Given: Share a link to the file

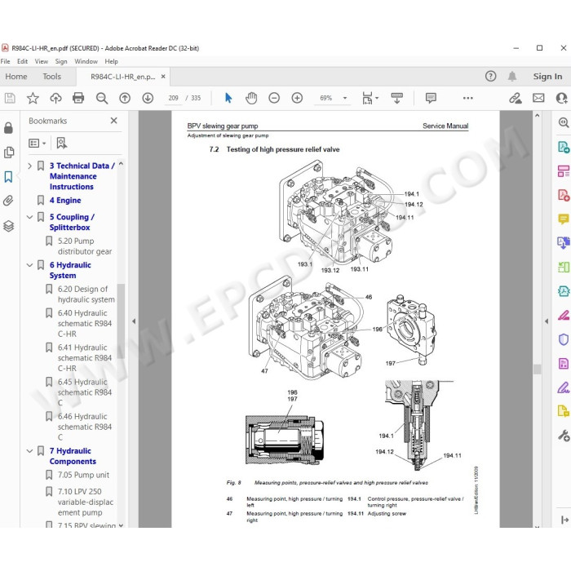Looking at the screenshot, I should pos(516,98).
